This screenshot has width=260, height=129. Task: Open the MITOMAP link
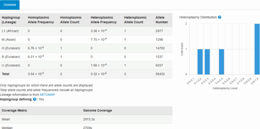pyautogui.click(x=47, y=95)
